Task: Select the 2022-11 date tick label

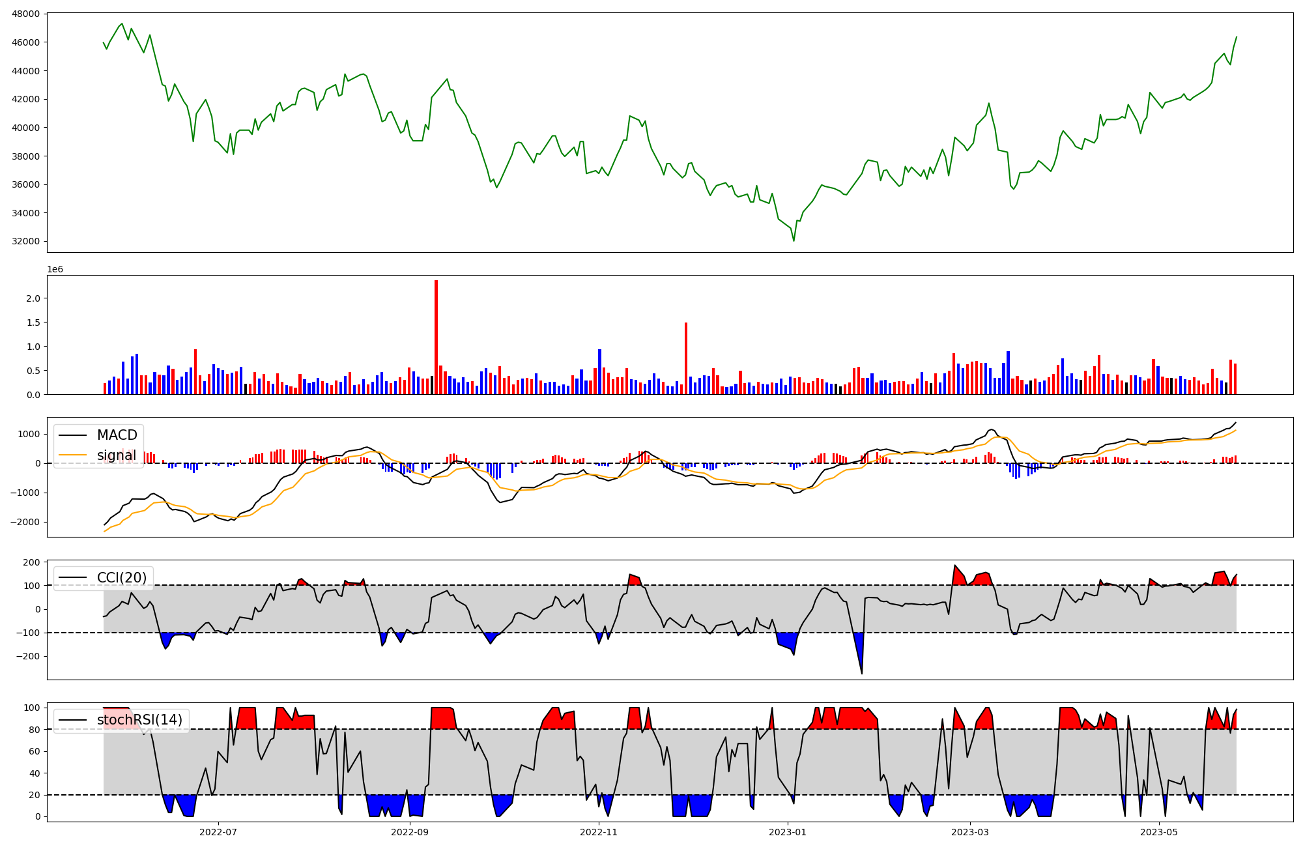Action: [598, 832]
